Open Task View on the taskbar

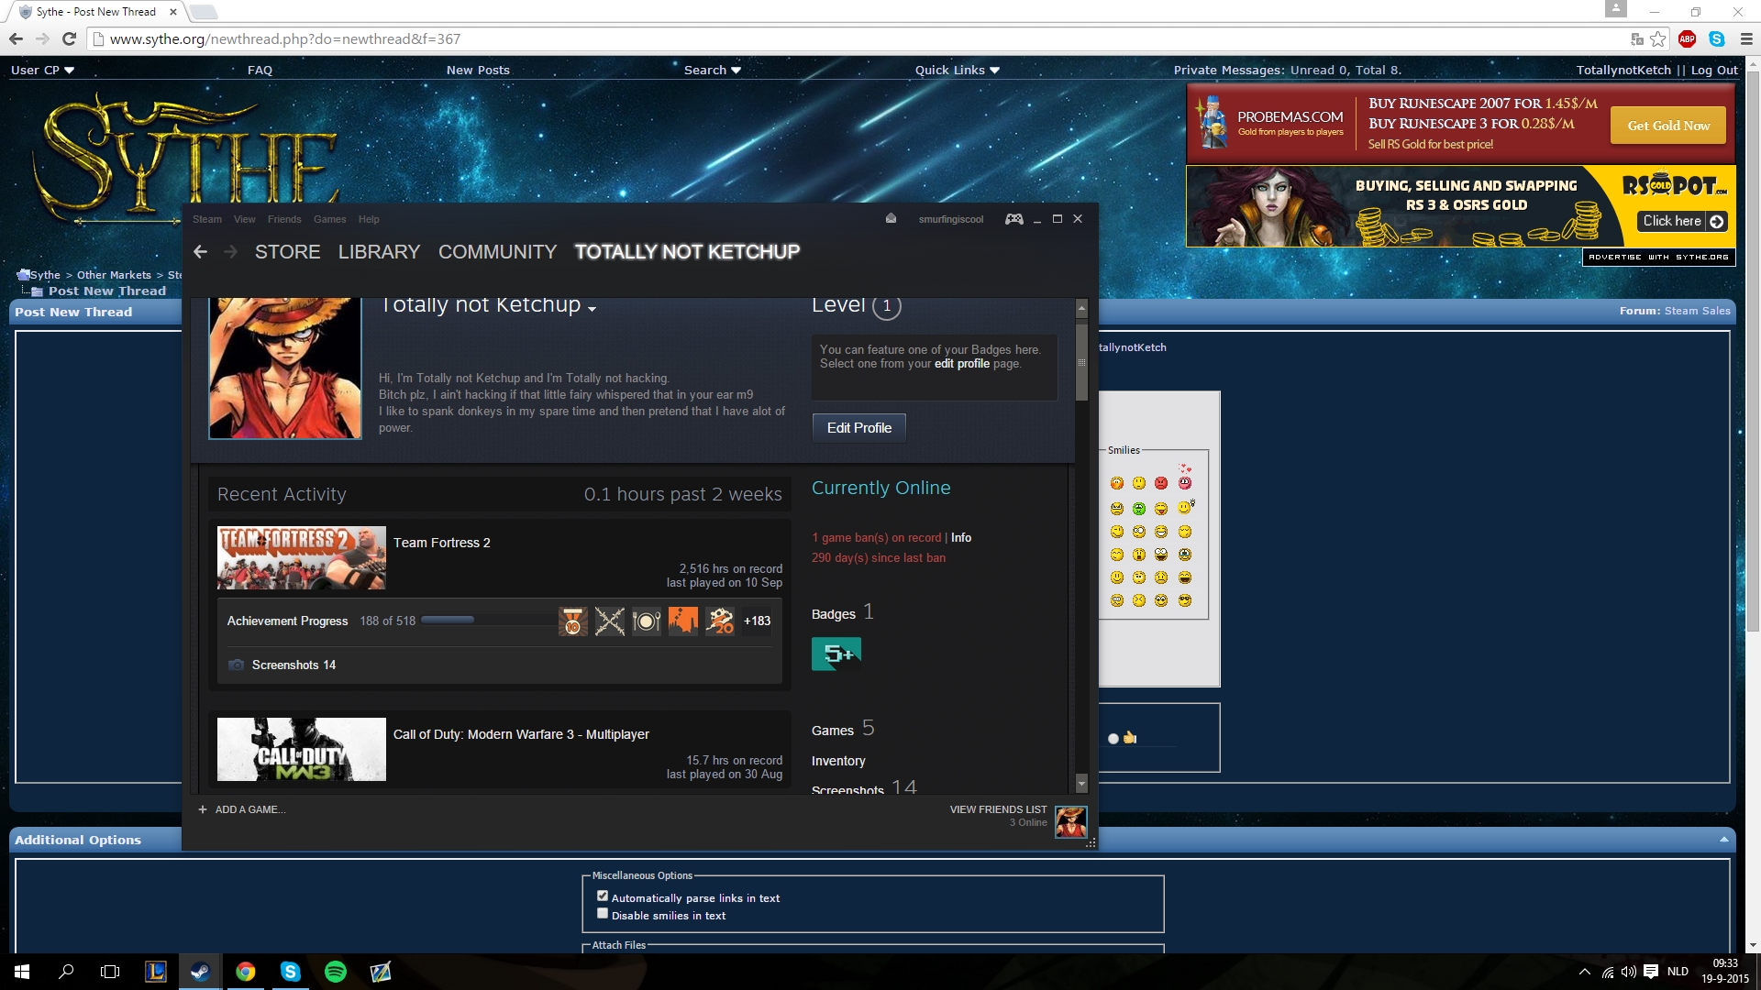coord(110,972)
